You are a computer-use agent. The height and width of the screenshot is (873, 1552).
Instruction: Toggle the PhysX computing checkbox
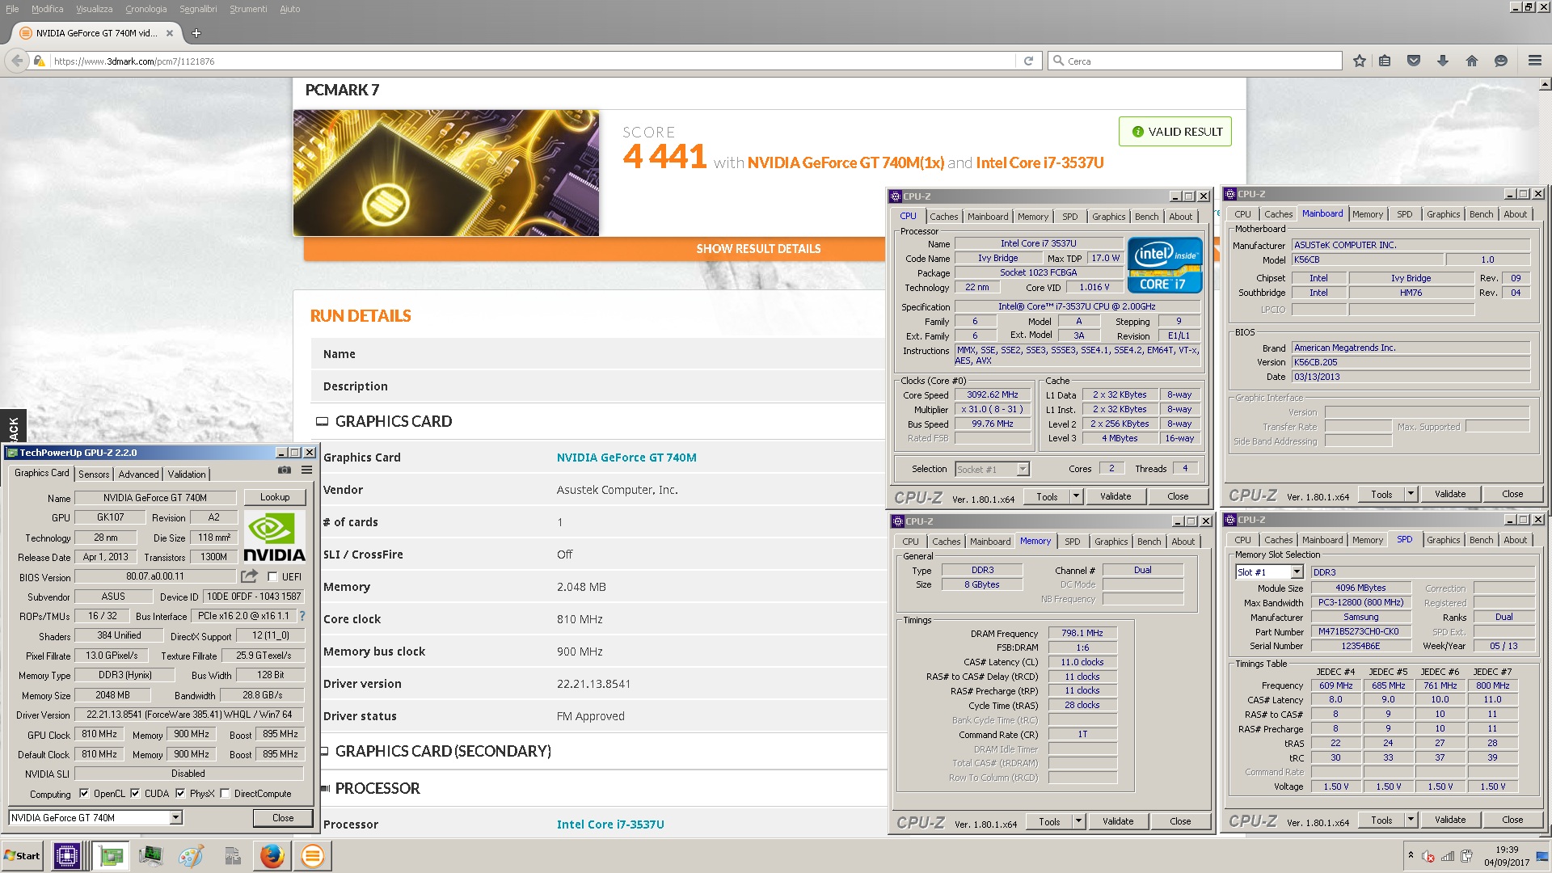tap(180, 794)
